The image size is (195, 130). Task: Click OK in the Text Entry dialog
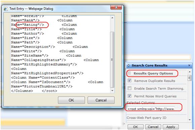point(71,100)
